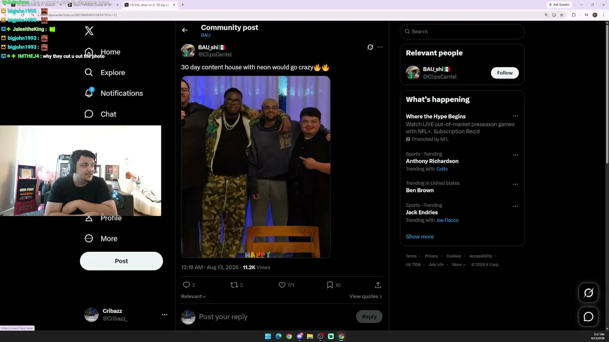The width and height of the screenshot is (609, 342).
Task: Click the Joe Flacco trending link
Action: (447, 220)
